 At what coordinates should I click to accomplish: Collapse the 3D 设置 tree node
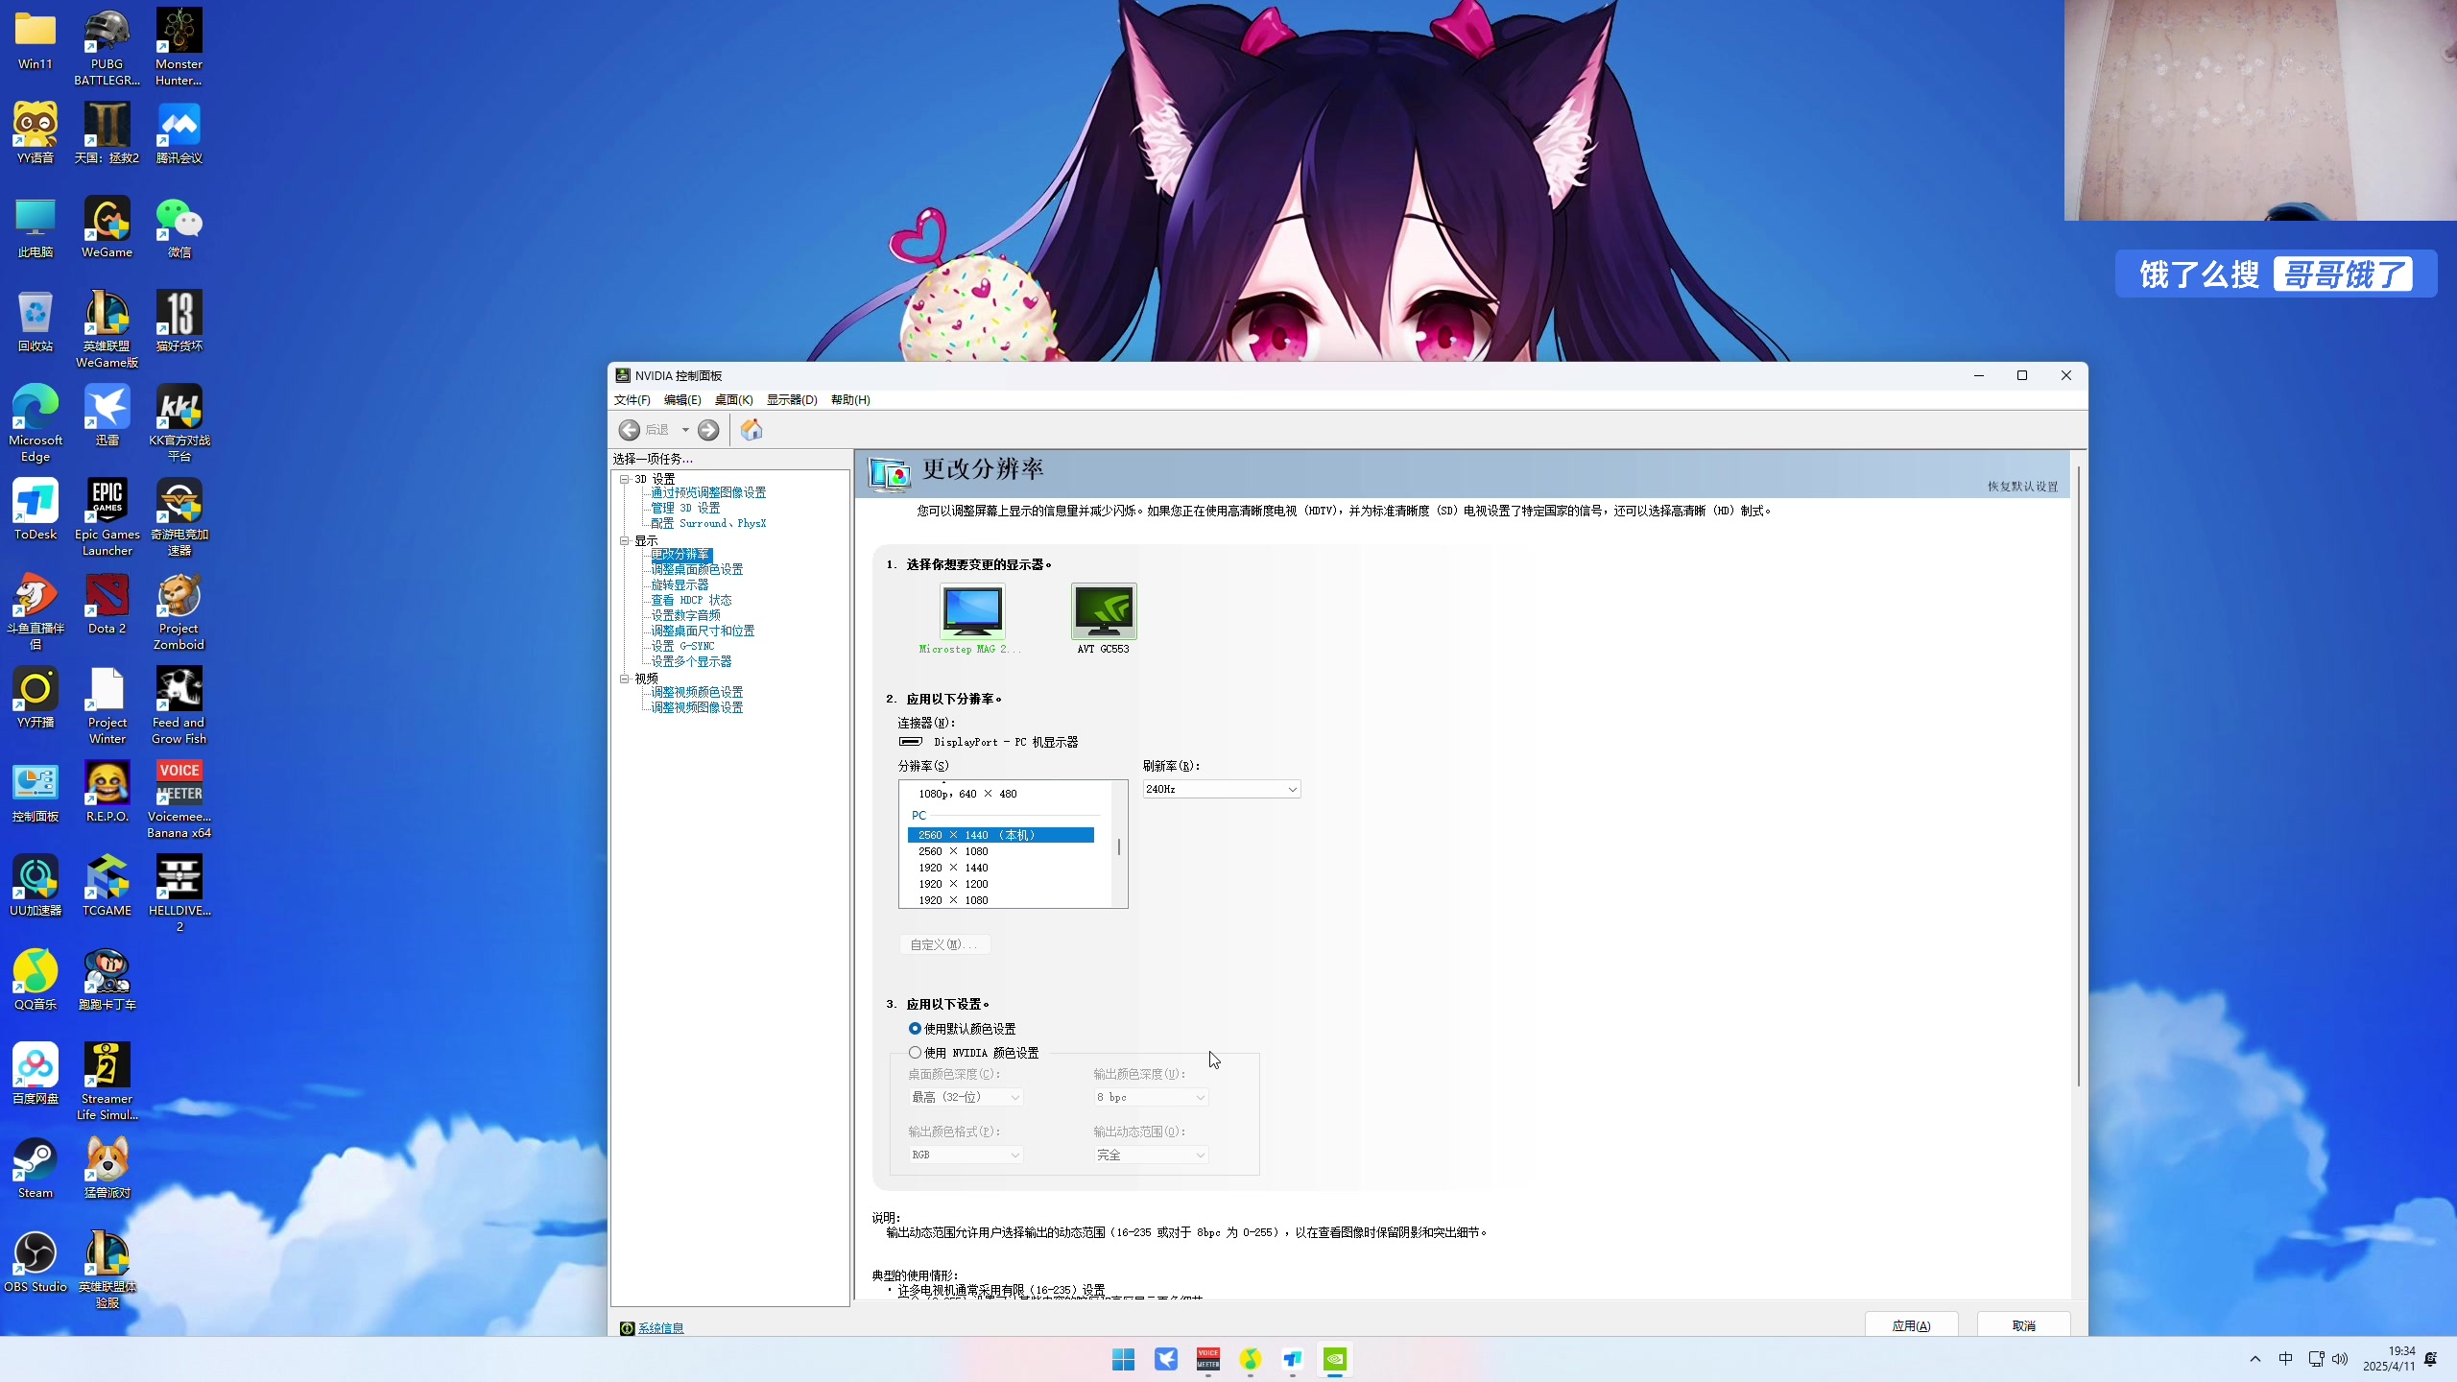coord(625,478)
